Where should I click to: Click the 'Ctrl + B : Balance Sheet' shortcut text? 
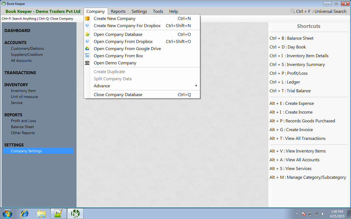pyautogui.click(x=291, y=38)
